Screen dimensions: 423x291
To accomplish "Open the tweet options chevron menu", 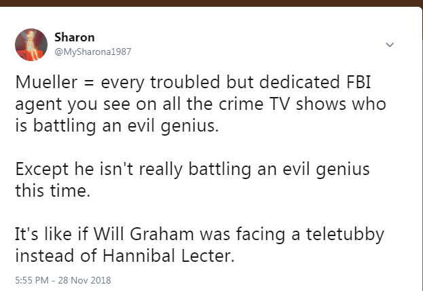I will (x=390, y=45).
